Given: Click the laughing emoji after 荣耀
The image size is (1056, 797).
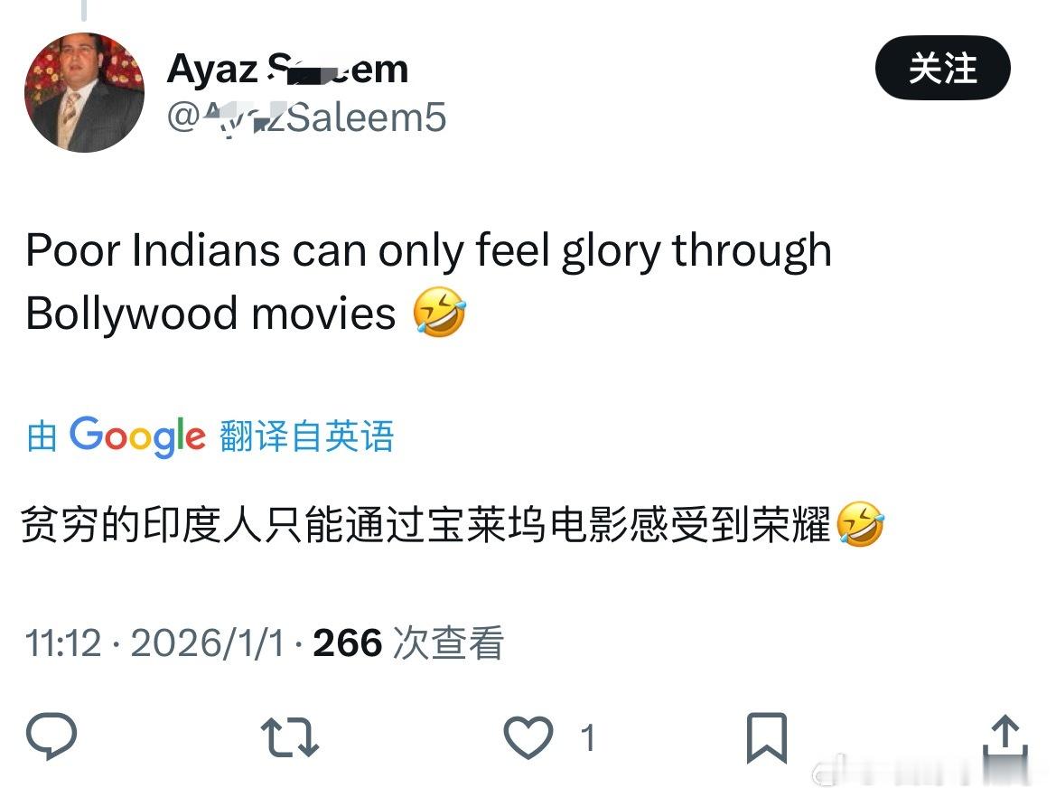Looking at the screenshot, I should click(x=861, y=524).
